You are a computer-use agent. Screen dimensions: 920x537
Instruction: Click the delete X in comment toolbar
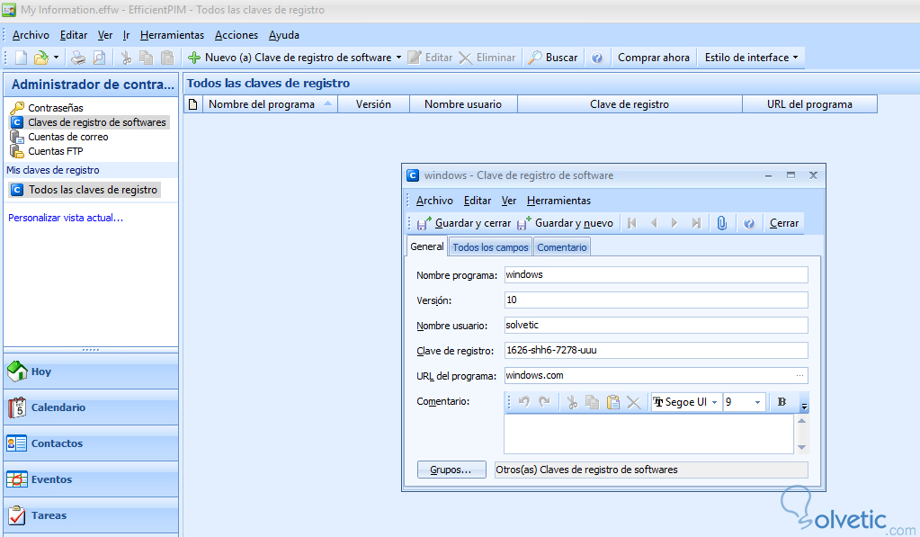coord(633,402)
